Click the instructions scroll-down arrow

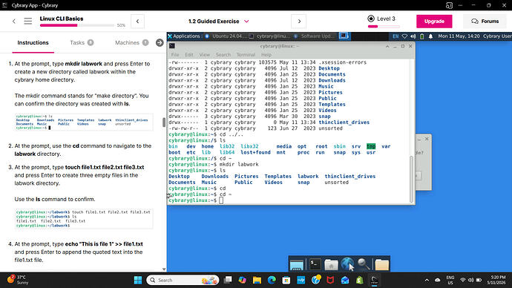(x=164, y=269)
